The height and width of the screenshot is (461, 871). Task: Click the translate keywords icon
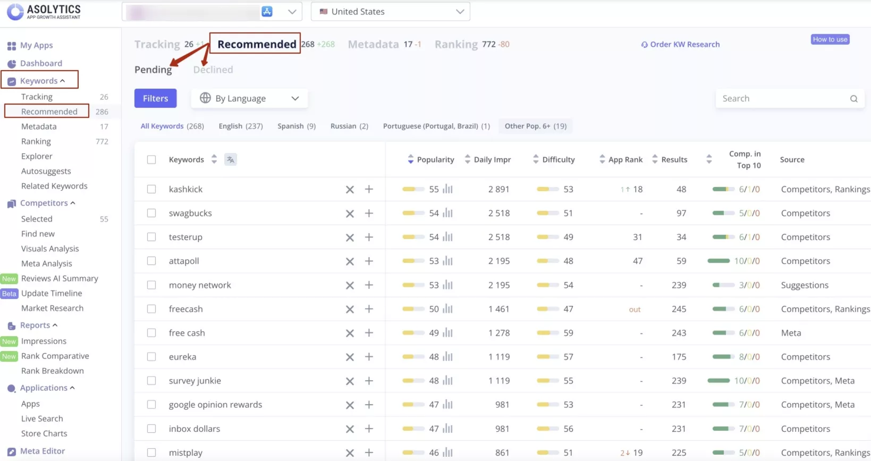pyautogui.click(x=231, y=159)
